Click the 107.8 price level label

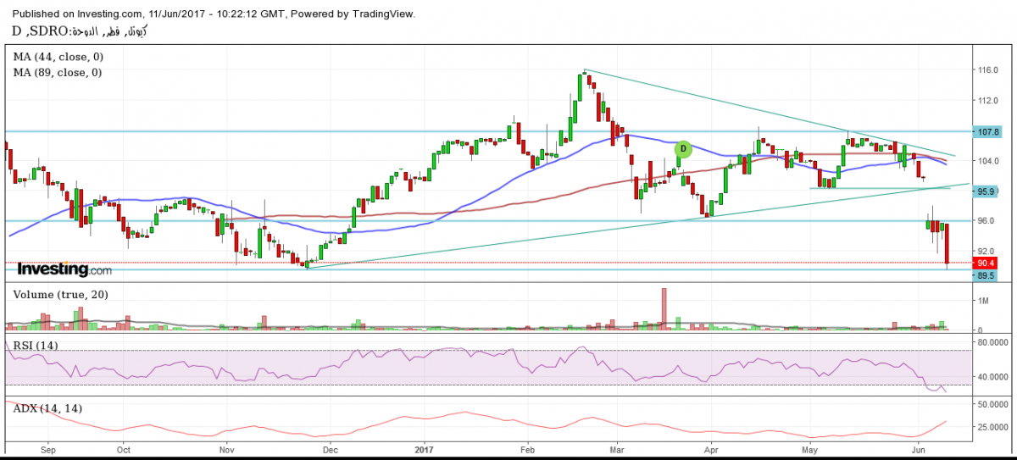tap(988, 132)
